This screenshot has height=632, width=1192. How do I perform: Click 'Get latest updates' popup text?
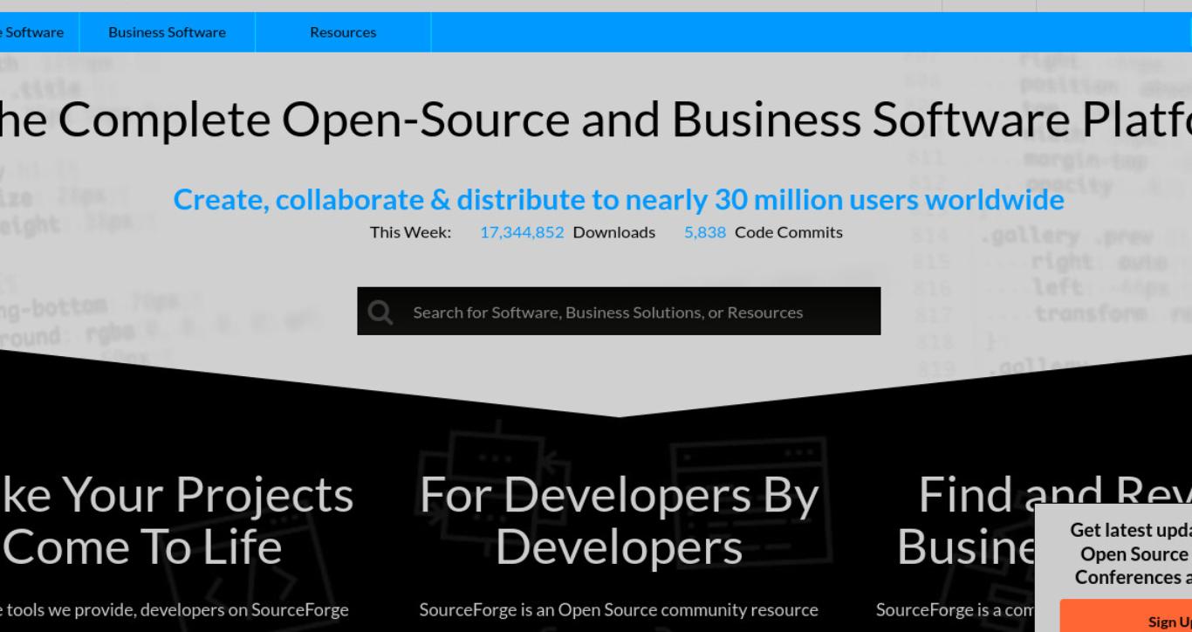[x=1131, y=553]
